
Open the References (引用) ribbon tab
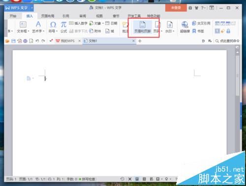tap(66, 16)
